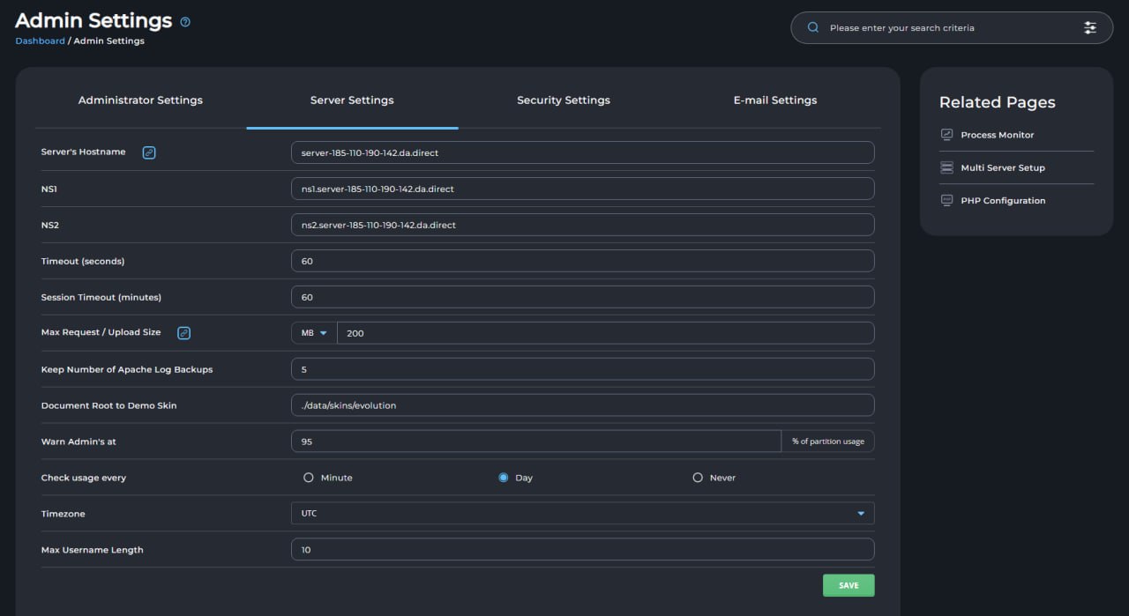1129x616 pixels.
Task: Click the Warn Admin's at value field
Action: 536,442
